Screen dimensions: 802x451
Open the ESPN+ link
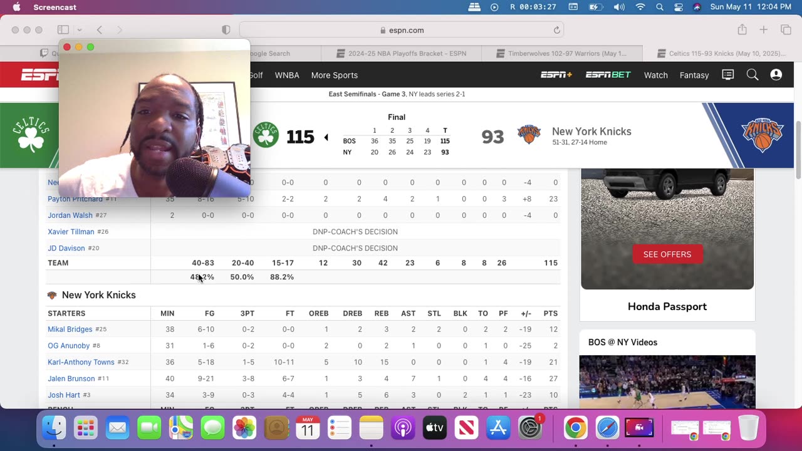point(556,75)
